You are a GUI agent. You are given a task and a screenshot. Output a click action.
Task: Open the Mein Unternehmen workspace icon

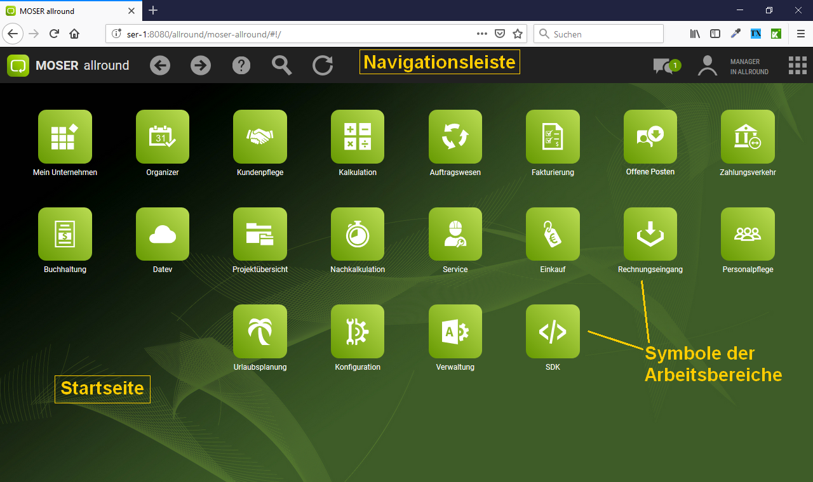(x=65, y=136)
